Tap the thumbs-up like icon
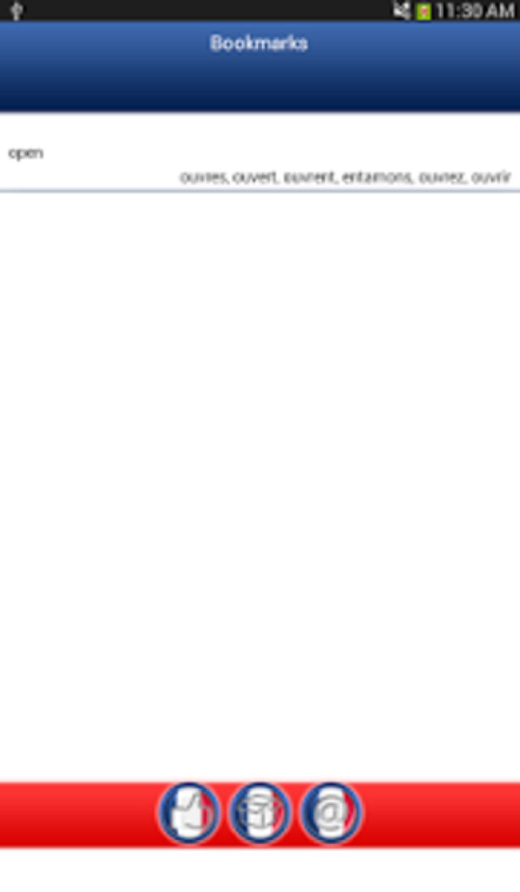 (x=188, y=813)
